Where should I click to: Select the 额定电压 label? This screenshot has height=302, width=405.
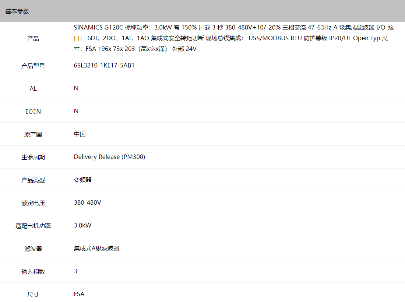pos(33,203)
